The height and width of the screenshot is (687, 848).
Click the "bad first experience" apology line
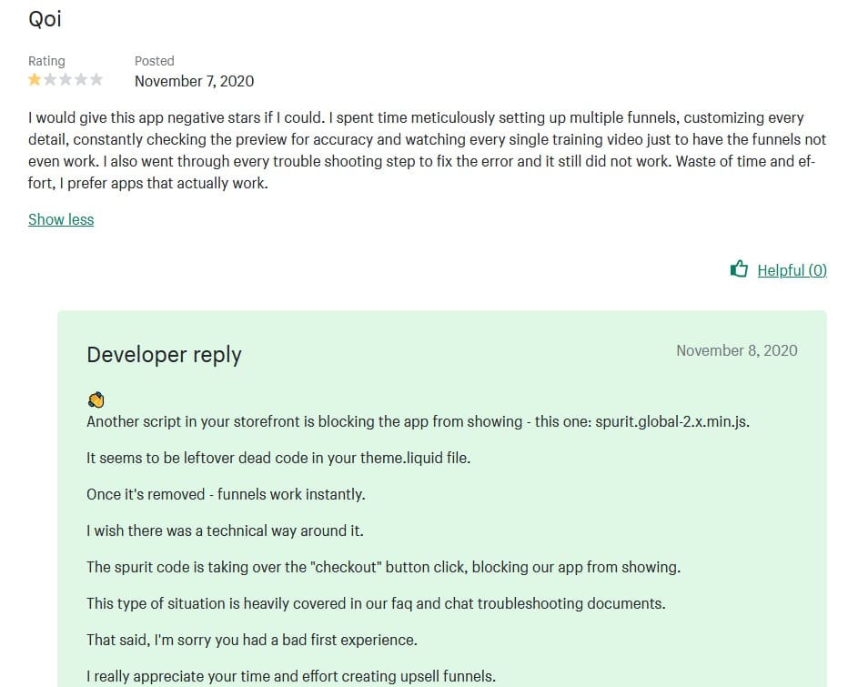pos(252,640)
